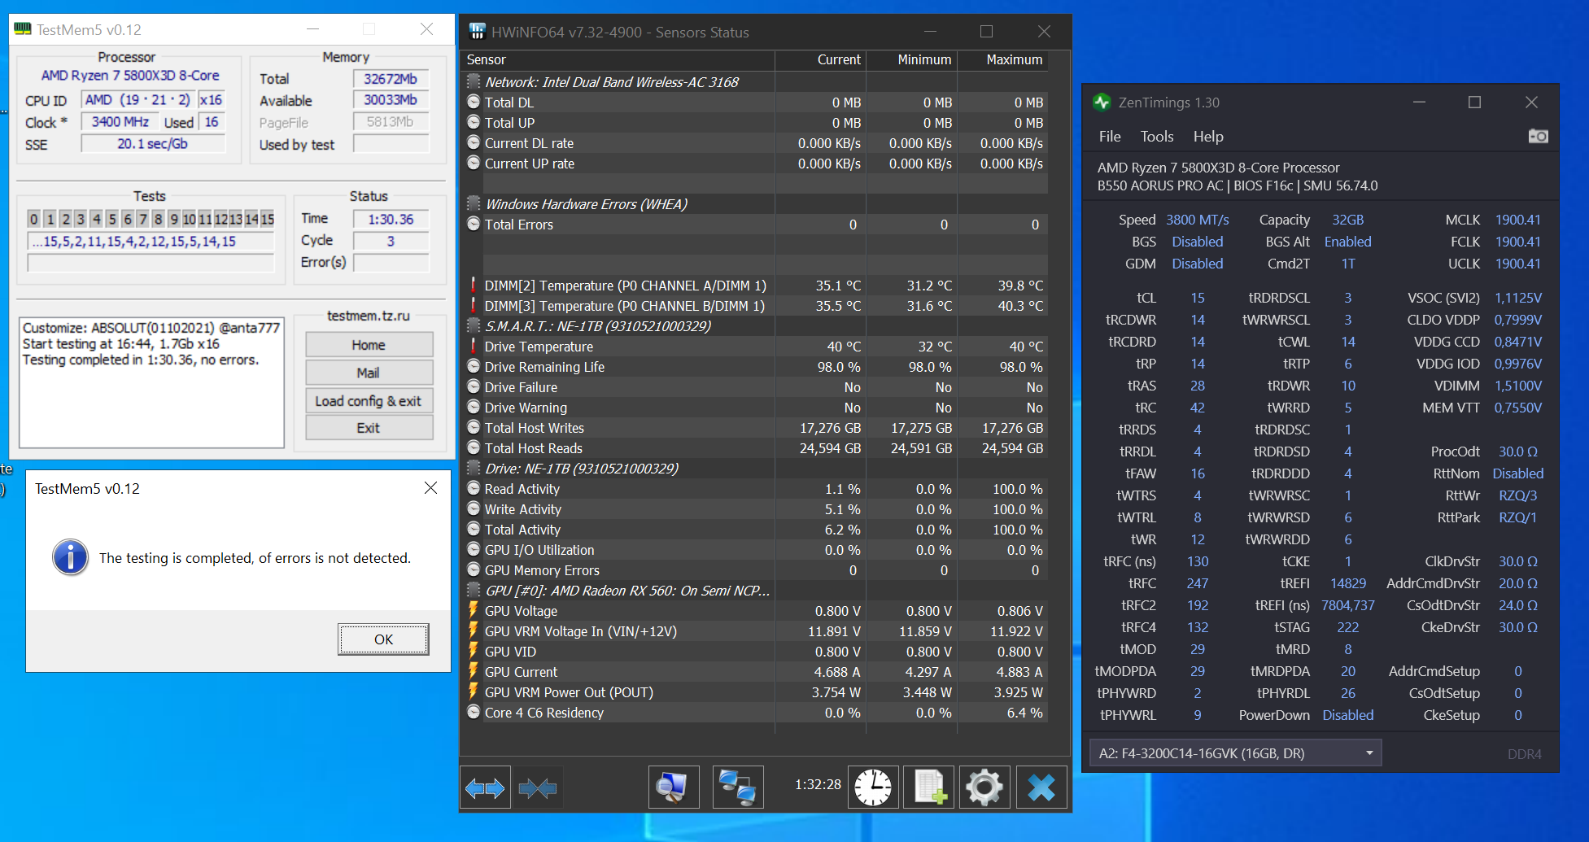
Task: Click the blue info icon in TestMem5 dialog
Action: tap(71, 558)
